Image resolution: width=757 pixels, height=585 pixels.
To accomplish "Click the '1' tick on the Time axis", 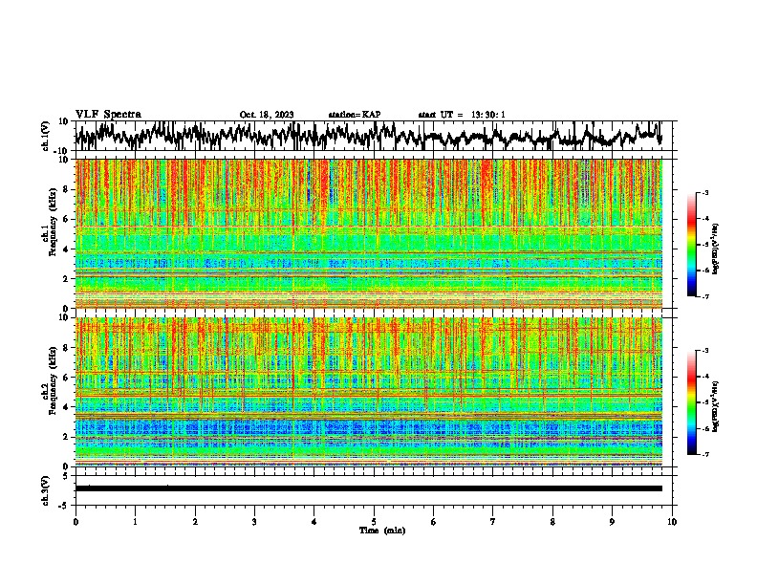I will pyautogui.click(x=135, y=522).
